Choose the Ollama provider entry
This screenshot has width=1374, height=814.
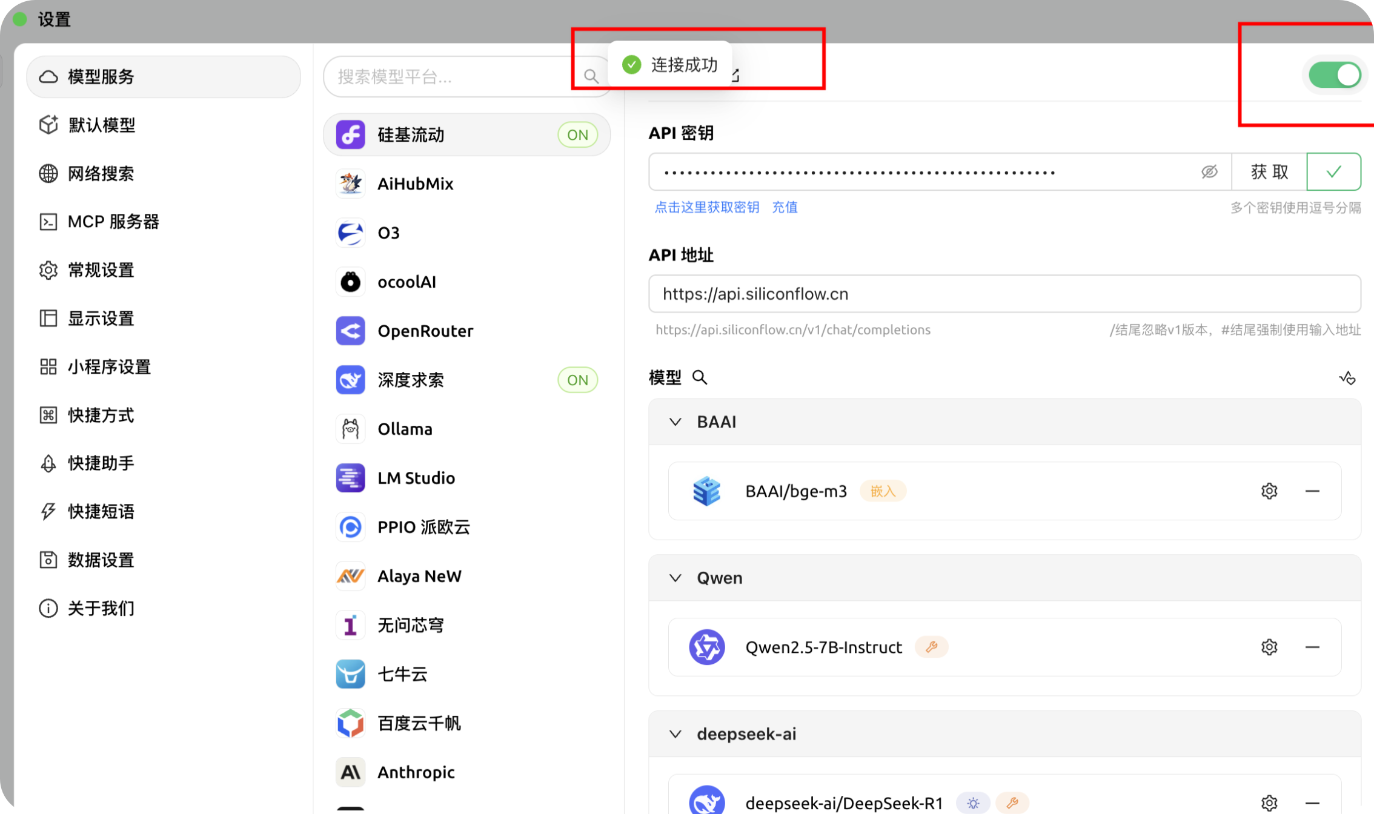pyautogui.click(x=405, y=429)
